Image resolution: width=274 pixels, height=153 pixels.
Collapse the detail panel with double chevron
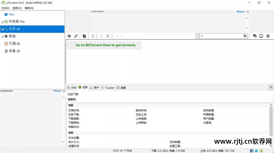pos(271,87)
